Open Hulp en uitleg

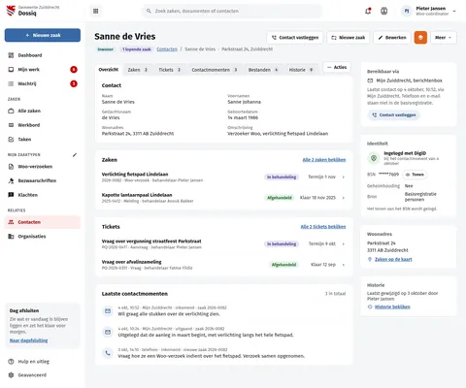[x=43, y=362]
